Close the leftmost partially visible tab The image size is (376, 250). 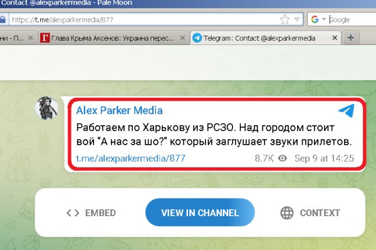(x=31, y=38)
